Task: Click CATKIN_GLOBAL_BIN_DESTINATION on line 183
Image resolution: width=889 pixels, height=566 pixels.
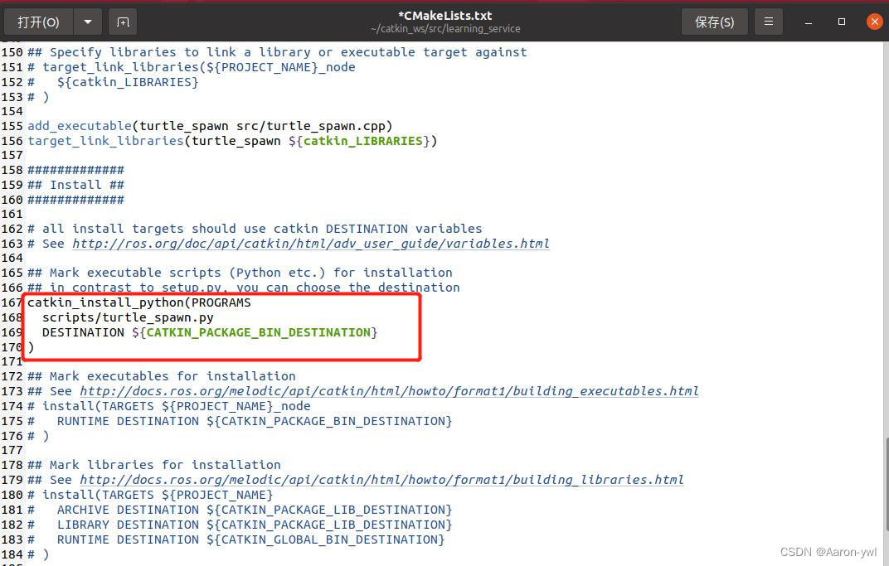Action: coord(329,539)
